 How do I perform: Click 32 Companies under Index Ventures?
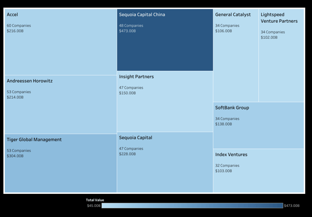point(227,165)
